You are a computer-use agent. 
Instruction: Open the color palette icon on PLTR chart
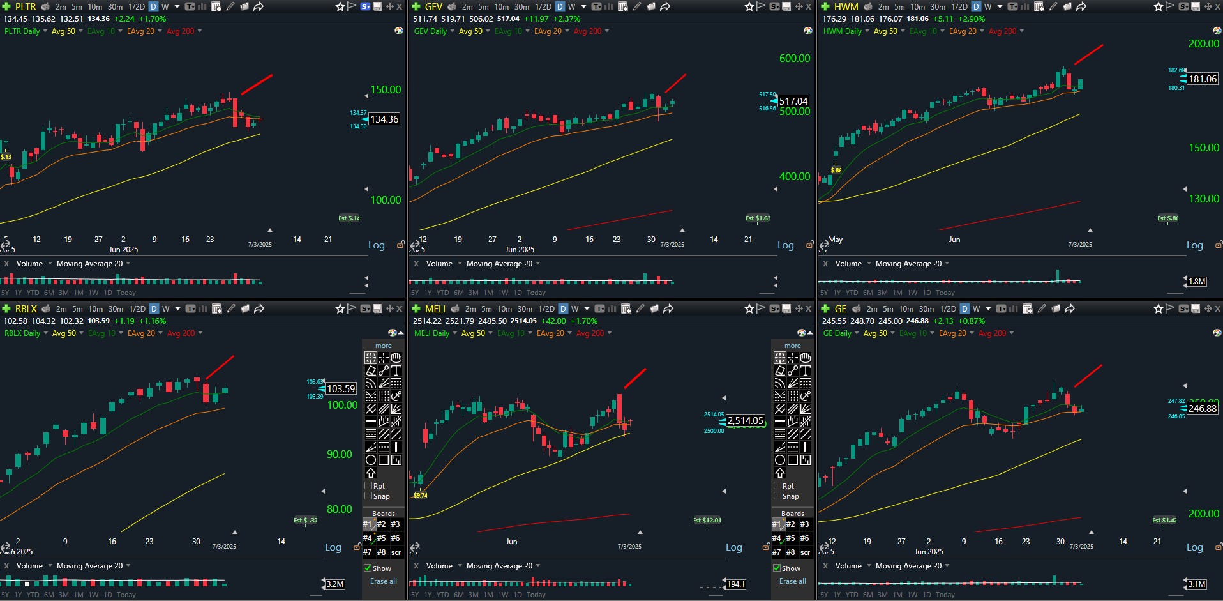point(399,31)
